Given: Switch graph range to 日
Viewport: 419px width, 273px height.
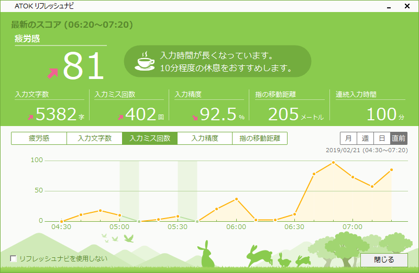Looking at the screenshot, I should click(382, 138).
